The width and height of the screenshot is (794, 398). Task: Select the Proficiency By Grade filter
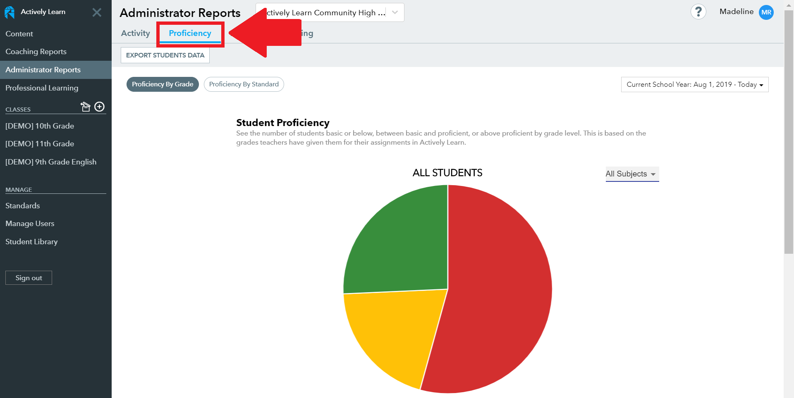pyautogui.click(x=163, y=84)
